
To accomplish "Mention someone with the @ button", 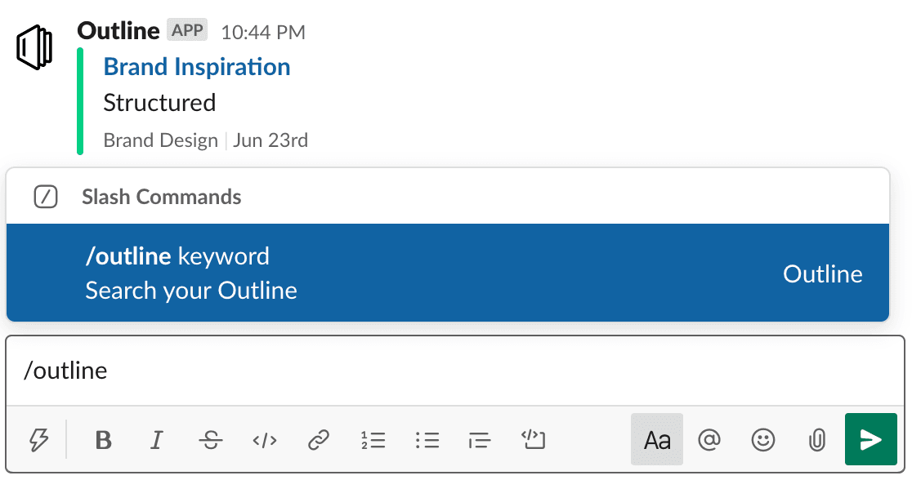I will pyautogui.click(x=709, y=441).
